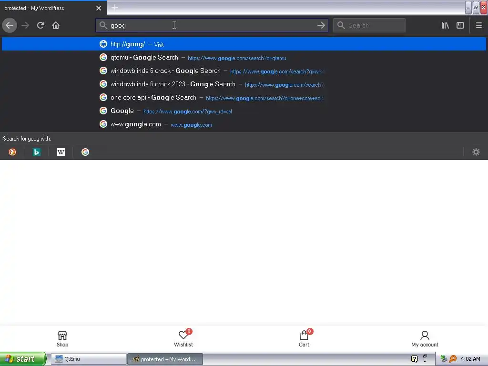Click the magnifier tray icon
The image size is (488, 366).
[453, 359]
